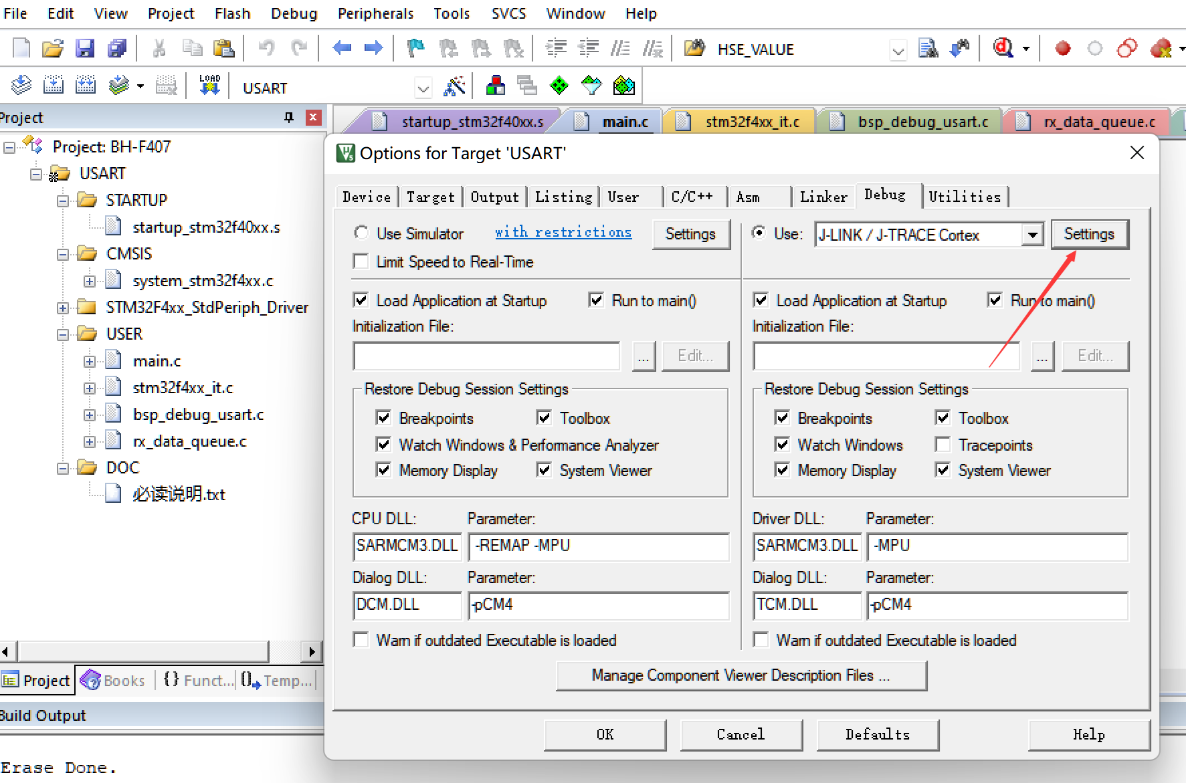
Task: Click the Download to flash LOAD icon
Action: 209,86
